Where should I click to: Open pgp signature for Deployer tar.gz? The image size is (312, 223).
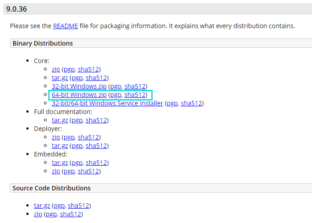(x=77, y=146)
